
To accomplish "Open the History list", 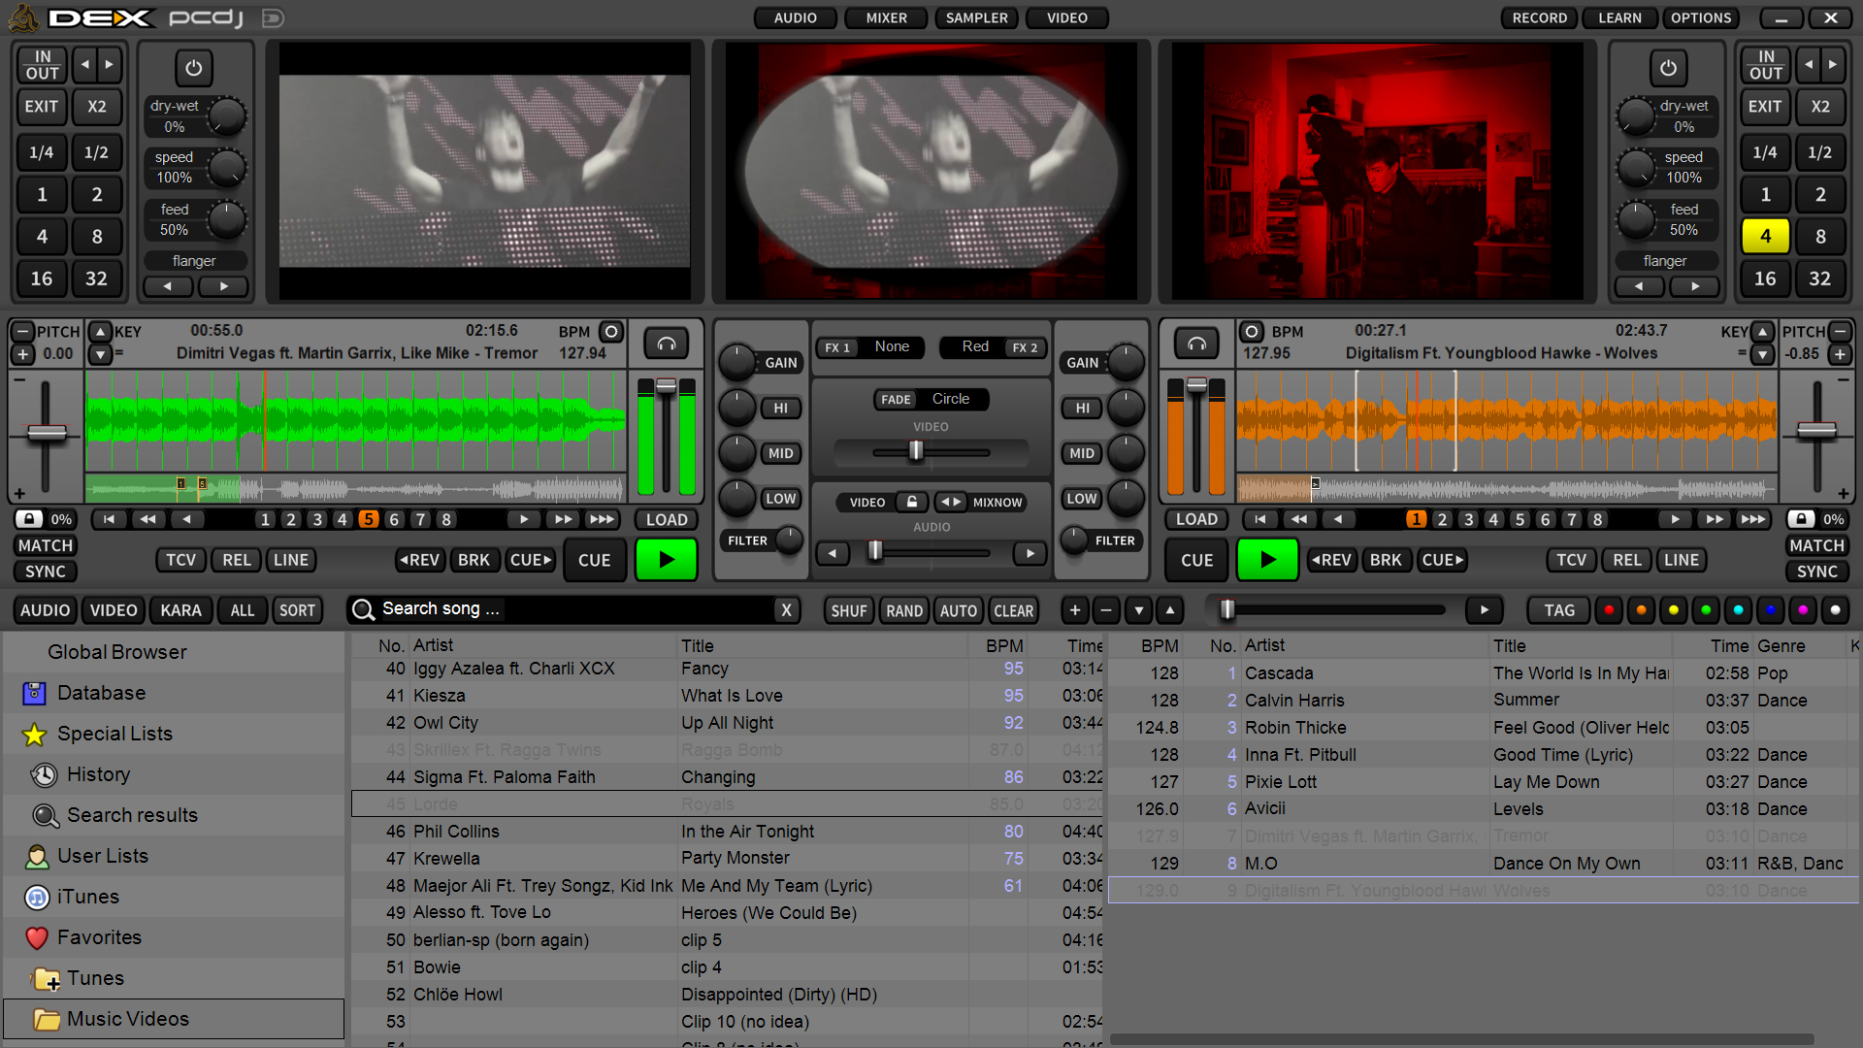I will tap(98, 774).
